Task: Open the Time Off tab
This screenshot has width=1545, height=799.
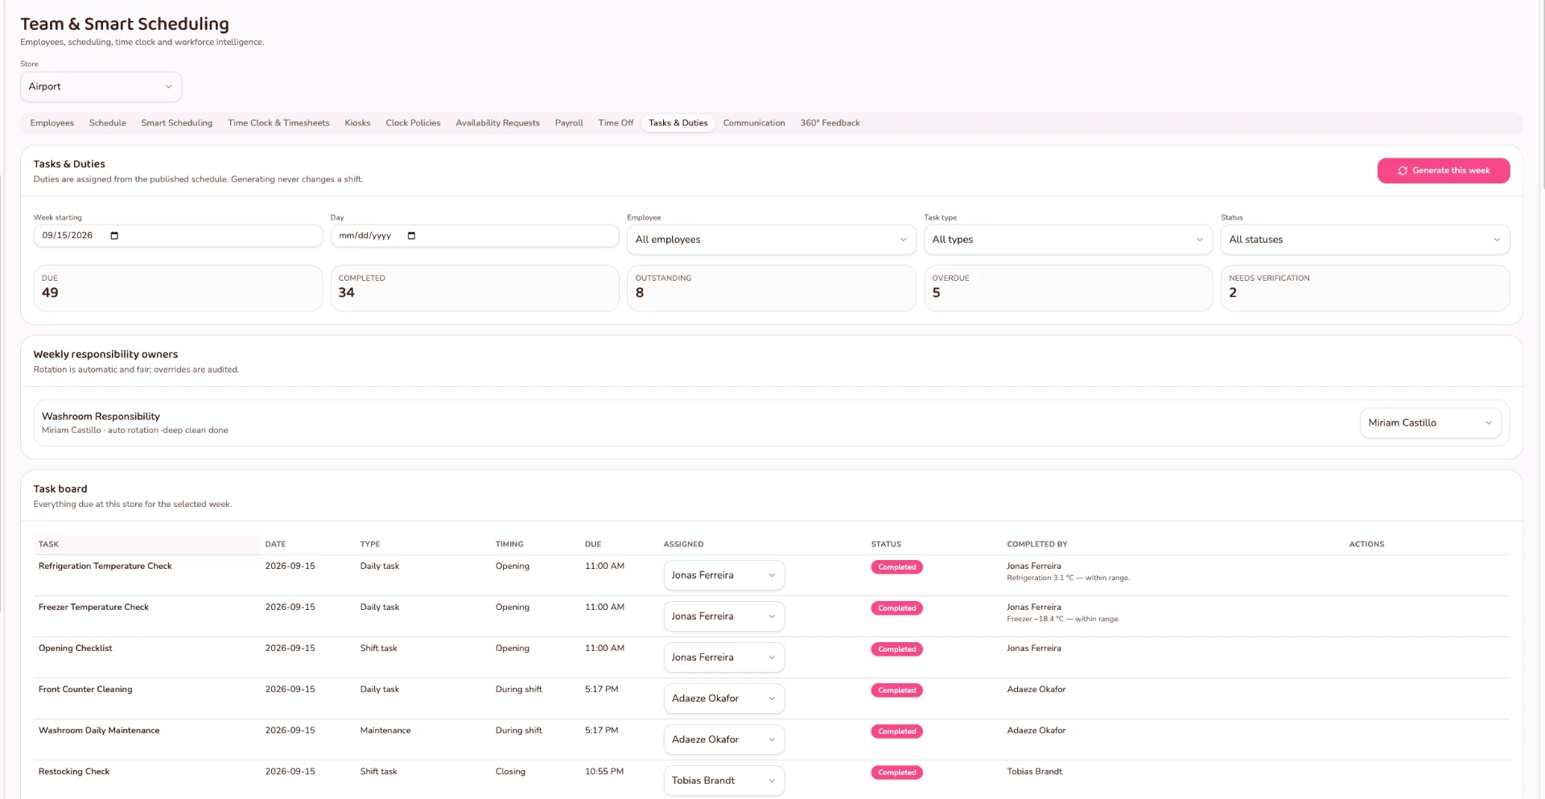Action: point(616,123)
